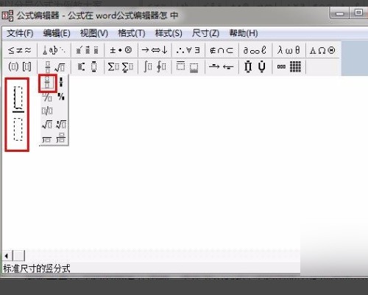Select the nth root template
368x295 pixels.
[61, 125]
